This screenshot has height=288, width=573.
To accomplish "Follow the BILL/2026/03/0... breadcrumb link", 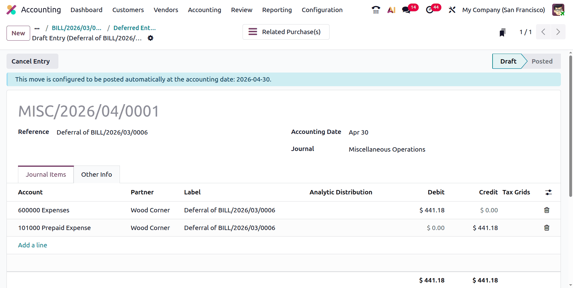I will pyautogui.click(x=76, y=28).
